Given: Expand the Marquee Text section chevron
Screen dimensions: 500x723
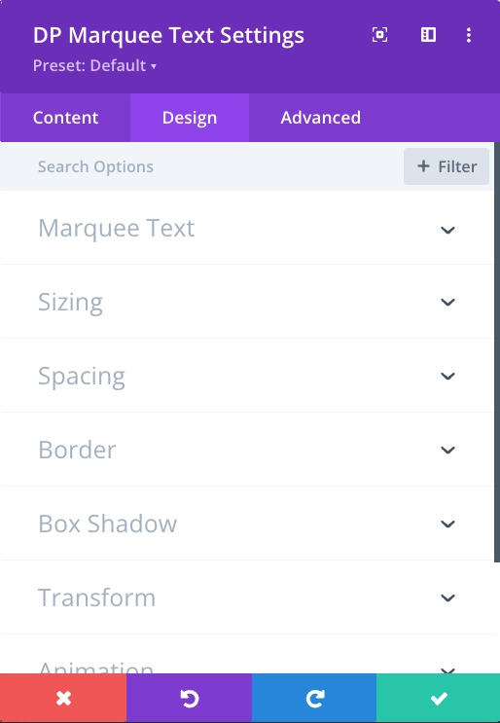Looking at the screenshot, I should 447,230.
